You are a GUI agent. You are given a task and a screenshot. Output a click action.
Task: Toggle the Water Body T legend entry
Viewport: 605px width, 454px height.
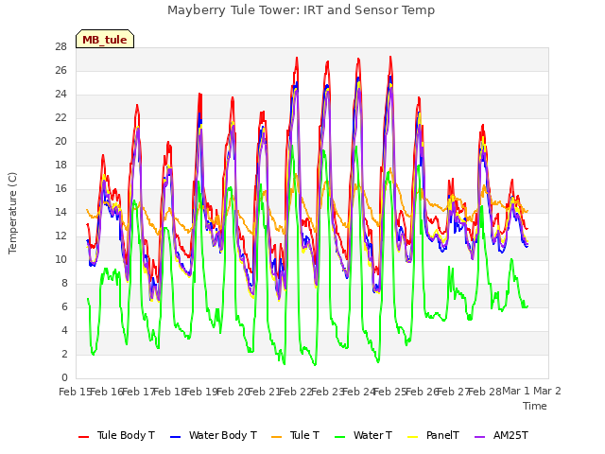pyautogui.click(x=214, y=435)
